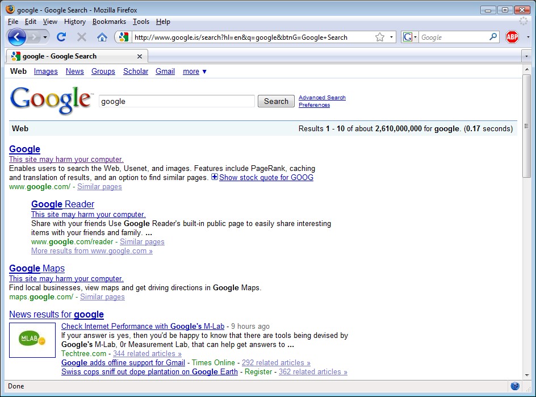
Task: Click the harm warning under Google Maps
Action: click(66, 279)
